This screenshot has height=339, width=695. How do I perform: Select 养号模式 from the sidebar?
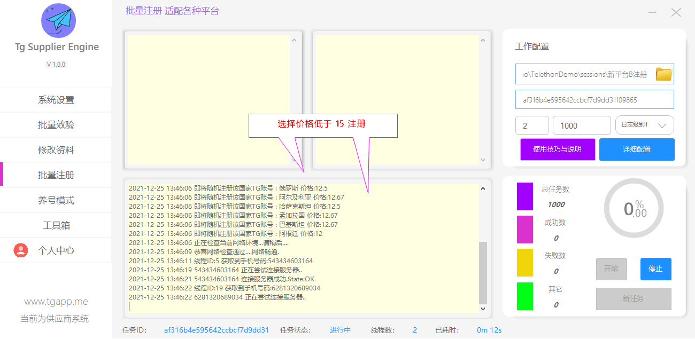point(56,200)
